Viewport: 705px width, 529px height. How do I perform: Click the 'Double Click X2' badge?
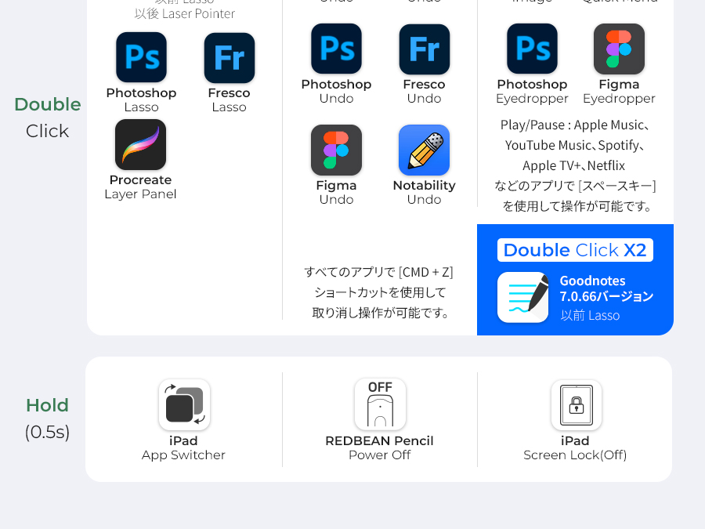pyautogui.click(x=575, y=250)
